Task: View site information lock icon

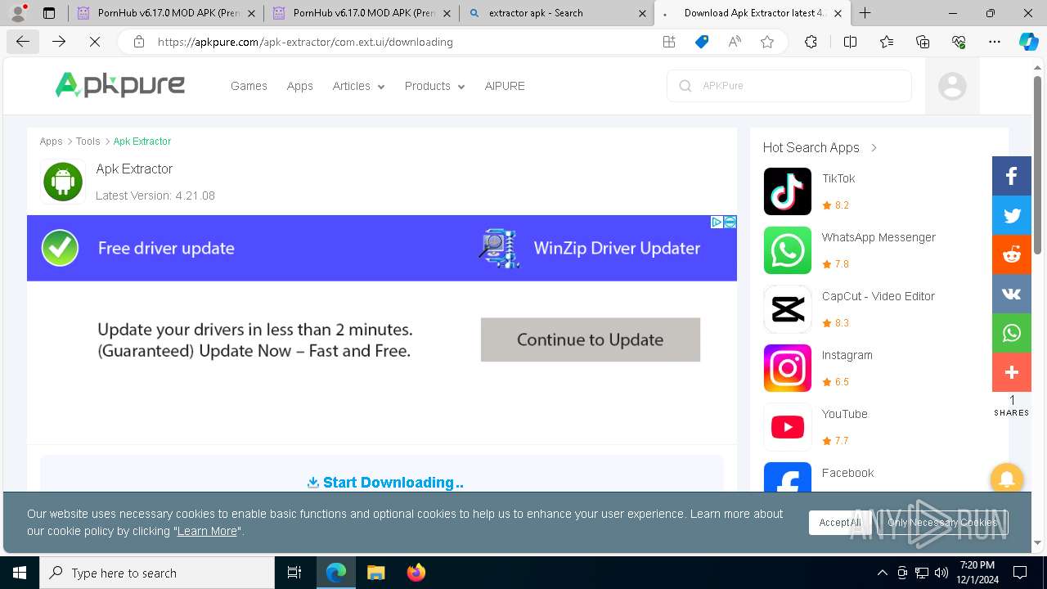Action: click(139, 42)
